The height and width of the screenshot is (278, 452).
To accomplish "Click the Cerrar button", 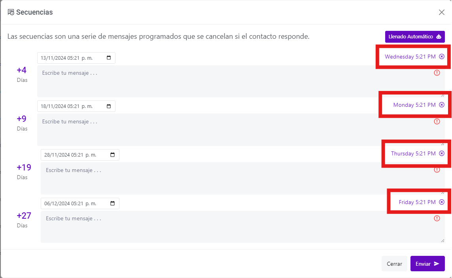I will [394, 264].
